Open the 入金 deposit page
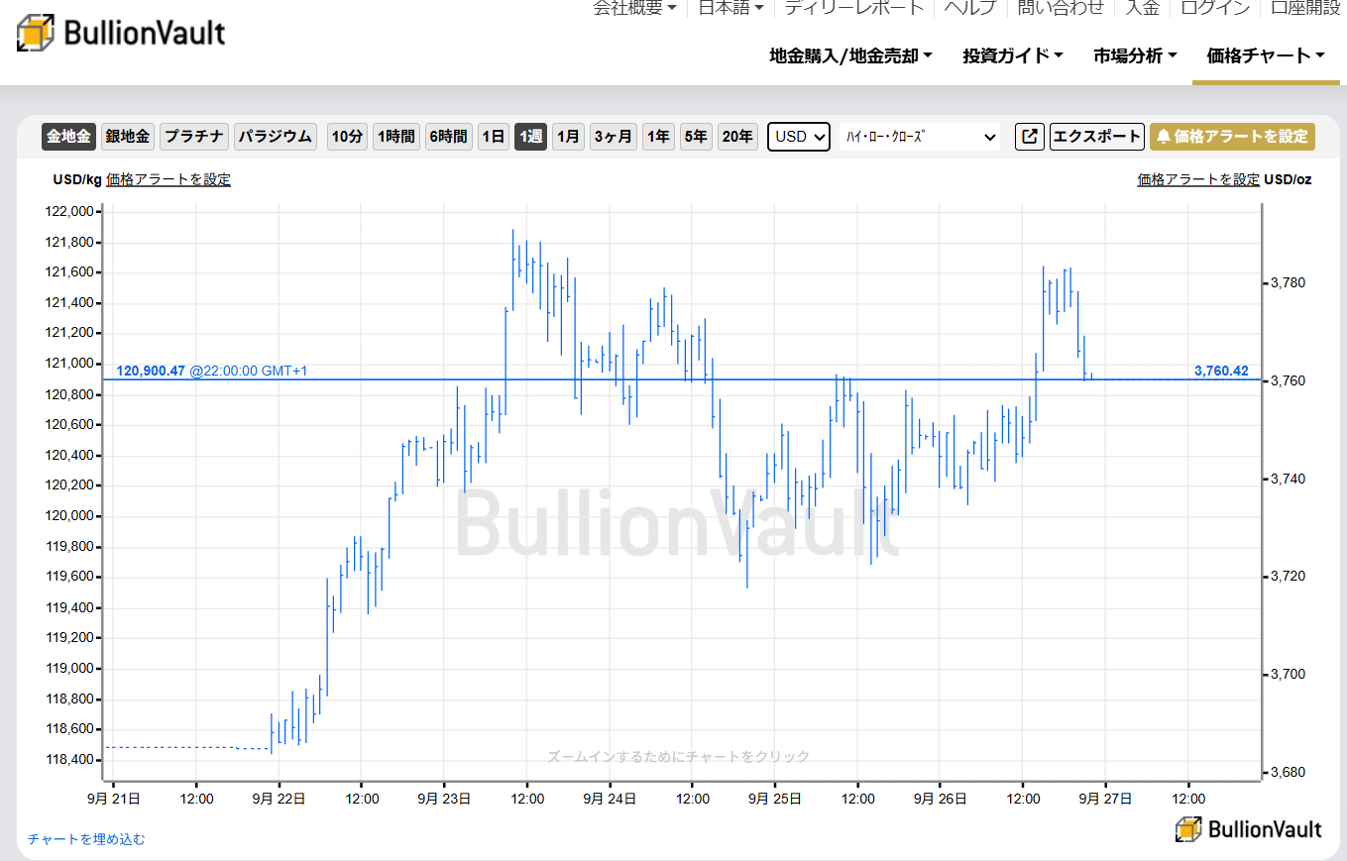The width and height of the screenshot is (1347, 861). 1142,8
